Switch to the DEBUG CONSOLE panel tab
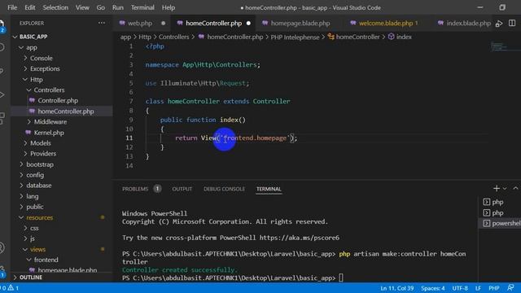 coord(225,189)
